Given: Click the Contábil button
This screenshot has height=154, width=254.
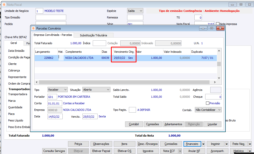Looking at the screenshot, I should (134, 124).
